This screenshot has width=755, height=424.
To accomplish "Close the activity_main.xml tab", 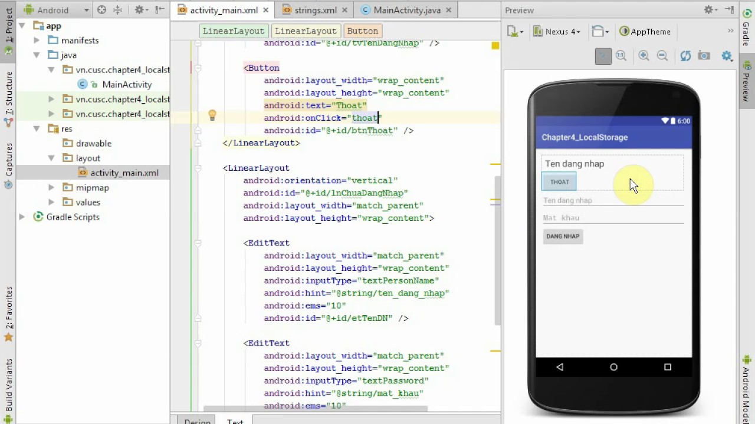I will [266, 10].
